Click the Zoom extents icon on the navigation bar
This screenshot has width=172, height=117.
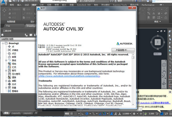pyautogui.click(x=164, y=77)
